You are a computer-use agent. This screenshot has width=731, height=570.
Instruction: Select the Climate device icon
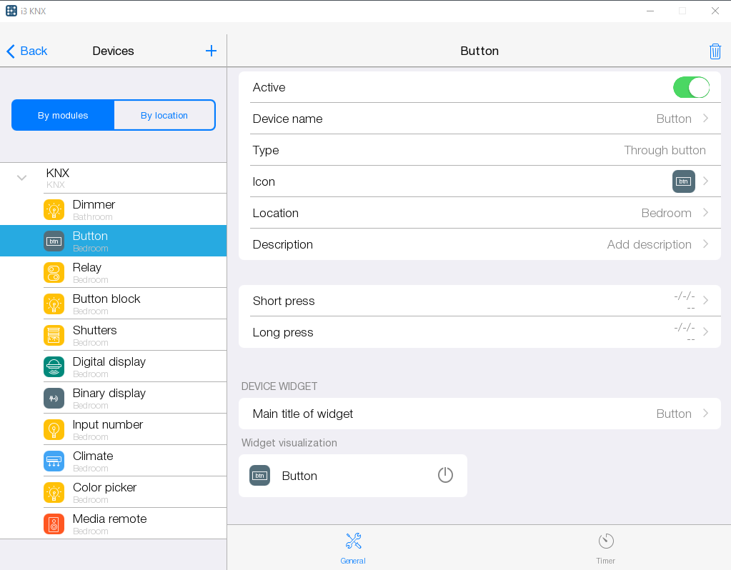[54, 461]
